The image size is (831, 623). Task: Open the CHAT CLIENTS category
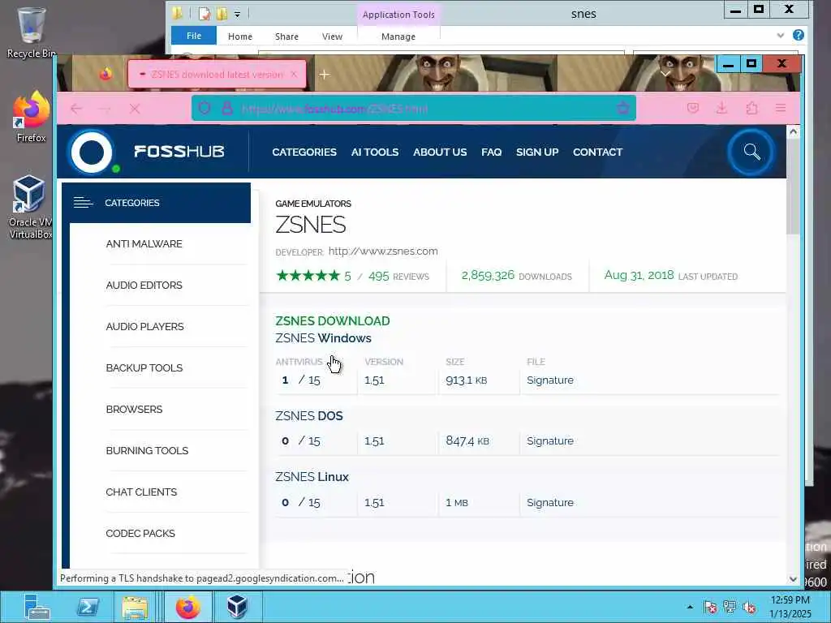pos(141,492)
